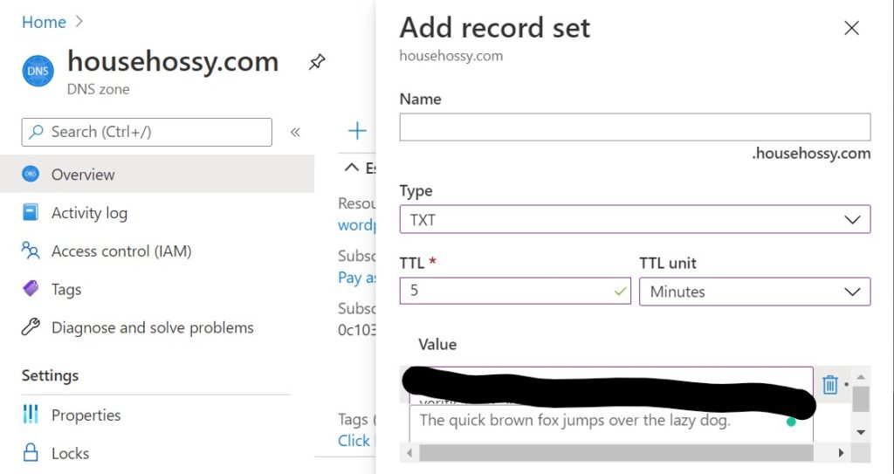Screen dimensions: 894x474
Task: Click the horizontal scrollbar right arrow
Action: pyautogui.click(x=841, y=453)
